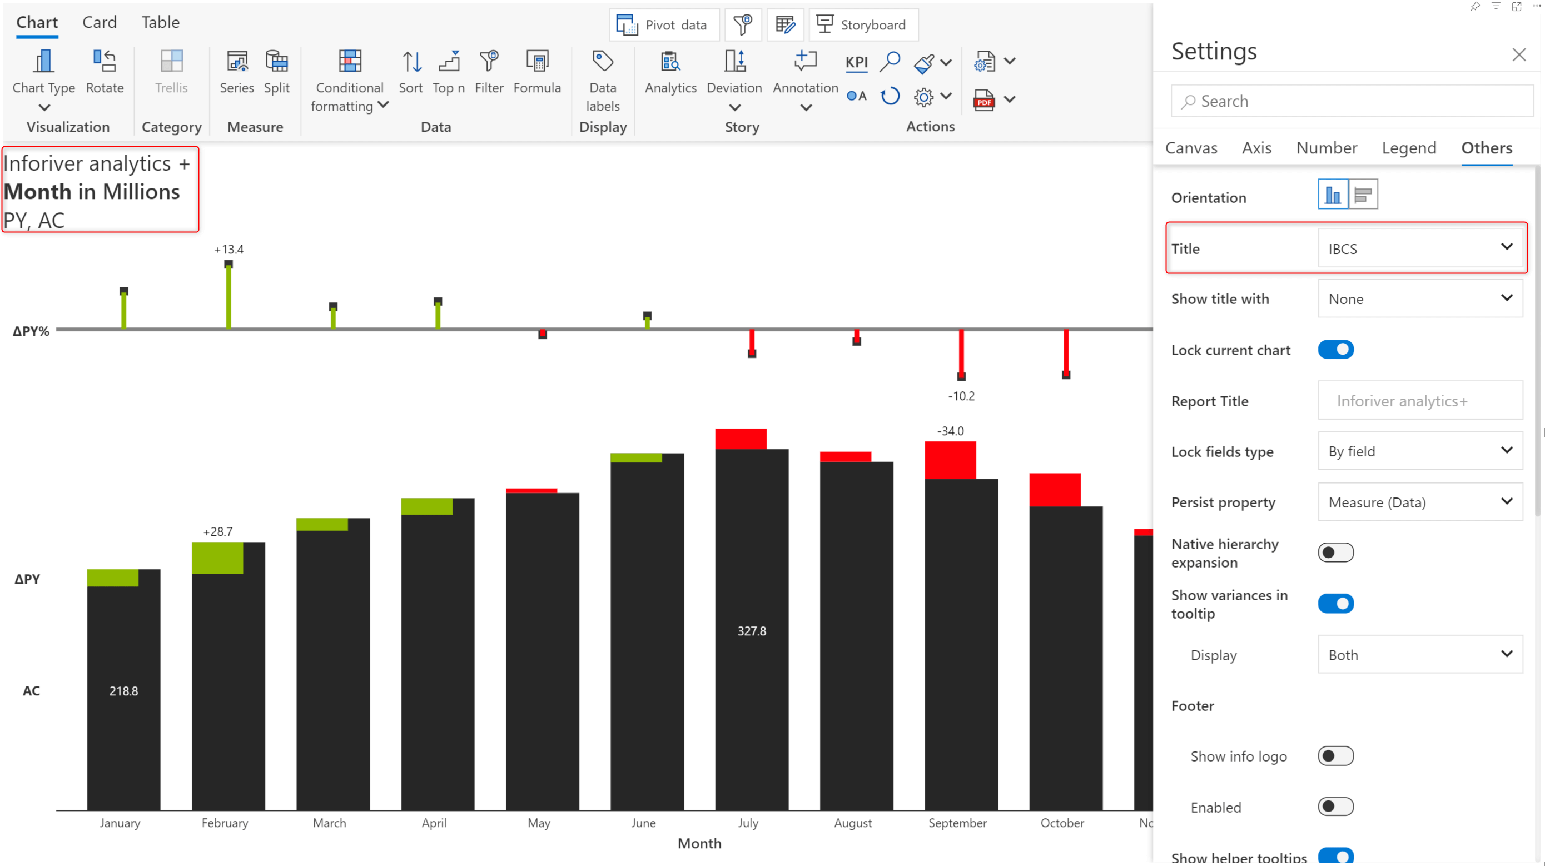Click the Report Title input field
Viewport: 1545px width, 866px height.
pos(1420,400)
